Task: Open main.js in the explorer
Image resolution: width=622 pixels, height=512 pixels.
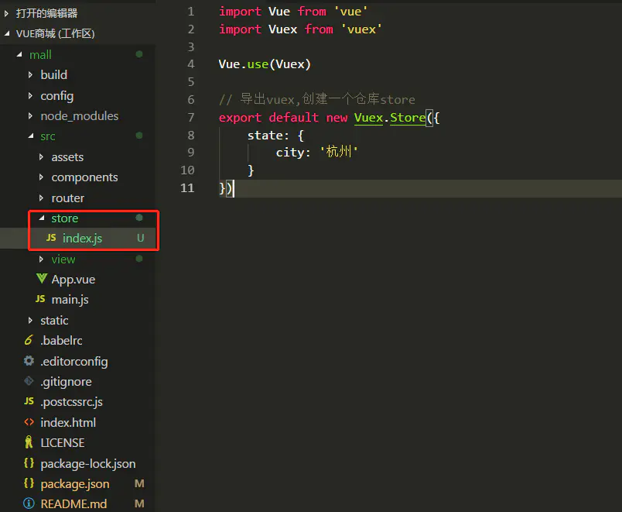Action: pyautogui.click(x=70, y=300)
